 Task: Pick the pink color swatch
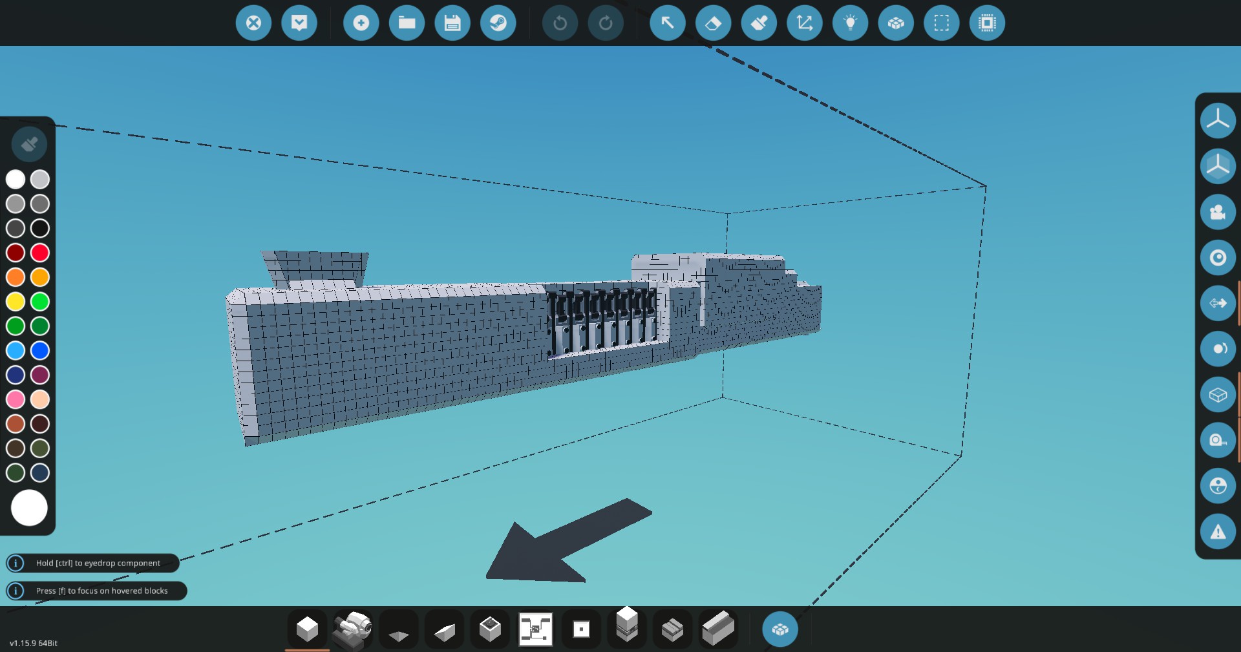click(16, 399)
